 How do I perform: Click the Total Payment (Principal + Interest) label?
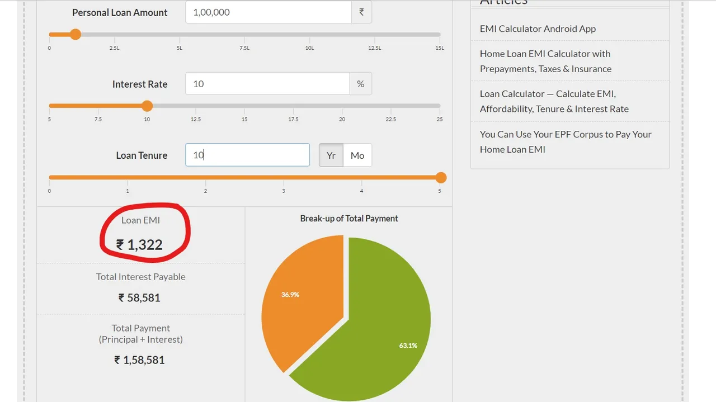pos(141,334)
